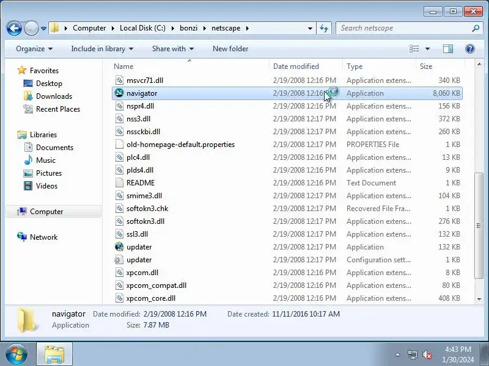This screenshot has height=366, width=489.
Task: Select Computer in the navigation pane
Action: coord(46,211)
